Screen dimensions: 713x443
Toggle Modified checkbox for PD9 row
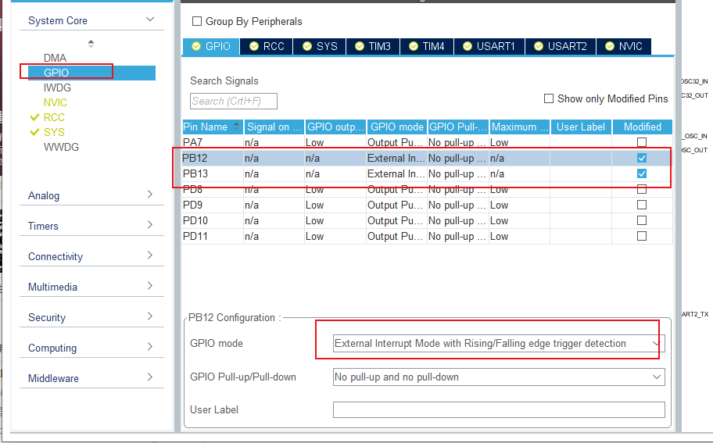pyautogui.click(x=642, y=205)
